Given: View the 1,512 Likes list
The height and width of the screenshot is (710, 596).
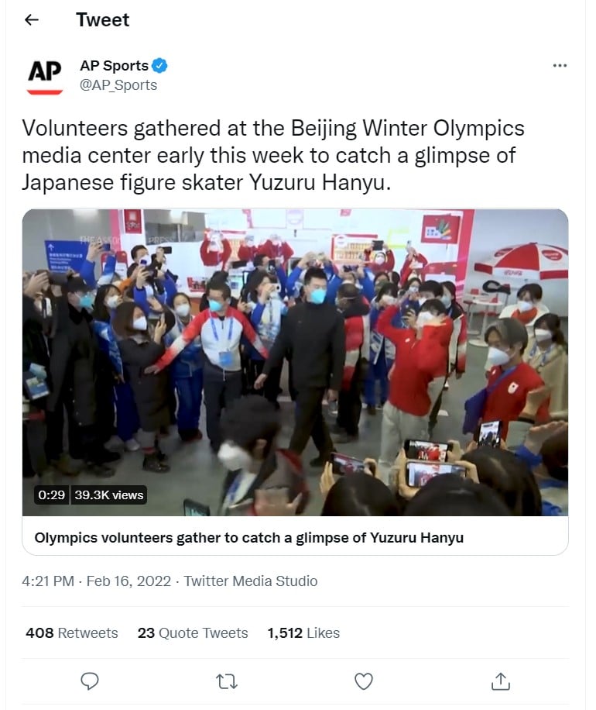Looking at the screenshot, I should pyautogui.click(x=303, y=632).
